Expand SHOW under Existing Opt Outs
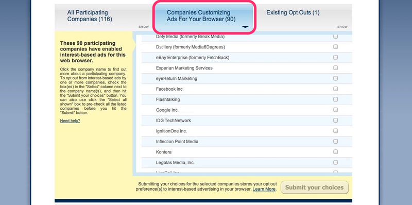Image resolution: width=412 pixels, height=205 pixels. 342,27
